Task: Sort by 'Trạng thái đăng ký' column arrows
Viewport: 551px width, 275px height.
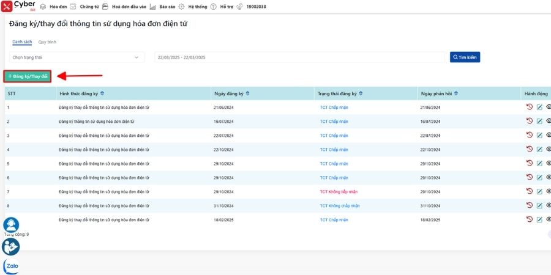Action: click(x=360, y=94)
